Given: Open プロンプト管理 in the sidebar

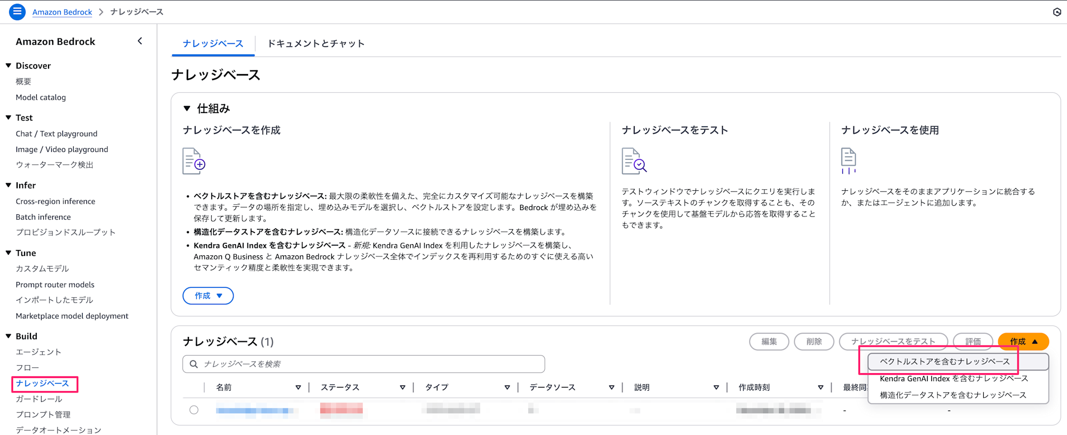Looking at the screenshot, I should [x=43, y=415].
